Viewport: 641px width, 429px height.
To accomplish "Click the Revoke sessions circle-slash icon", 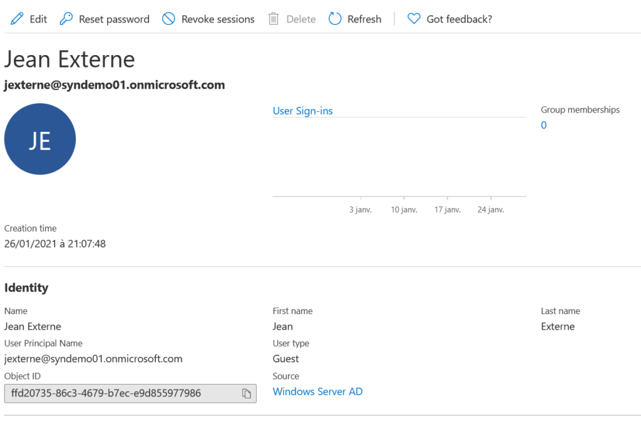I will point(168,19).
